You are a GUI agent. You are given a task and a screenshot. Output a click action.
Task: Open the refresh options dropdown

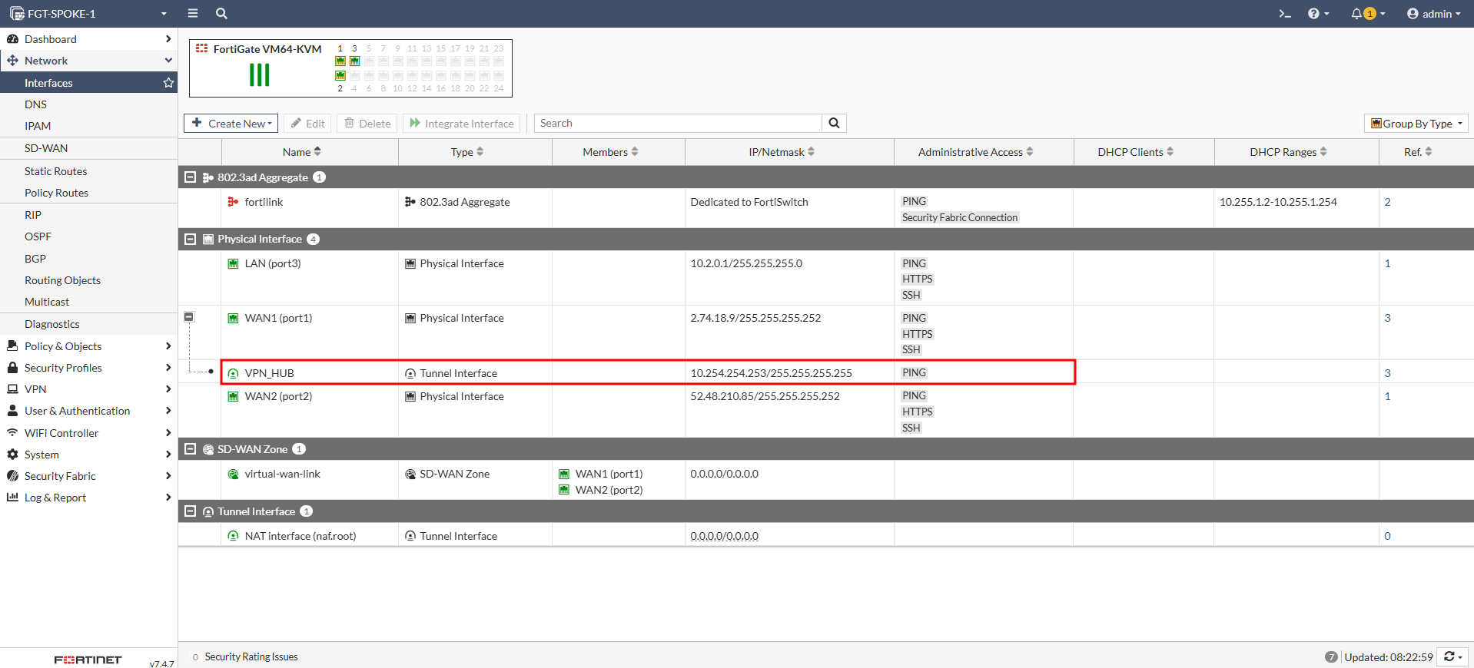point(1452,656)
